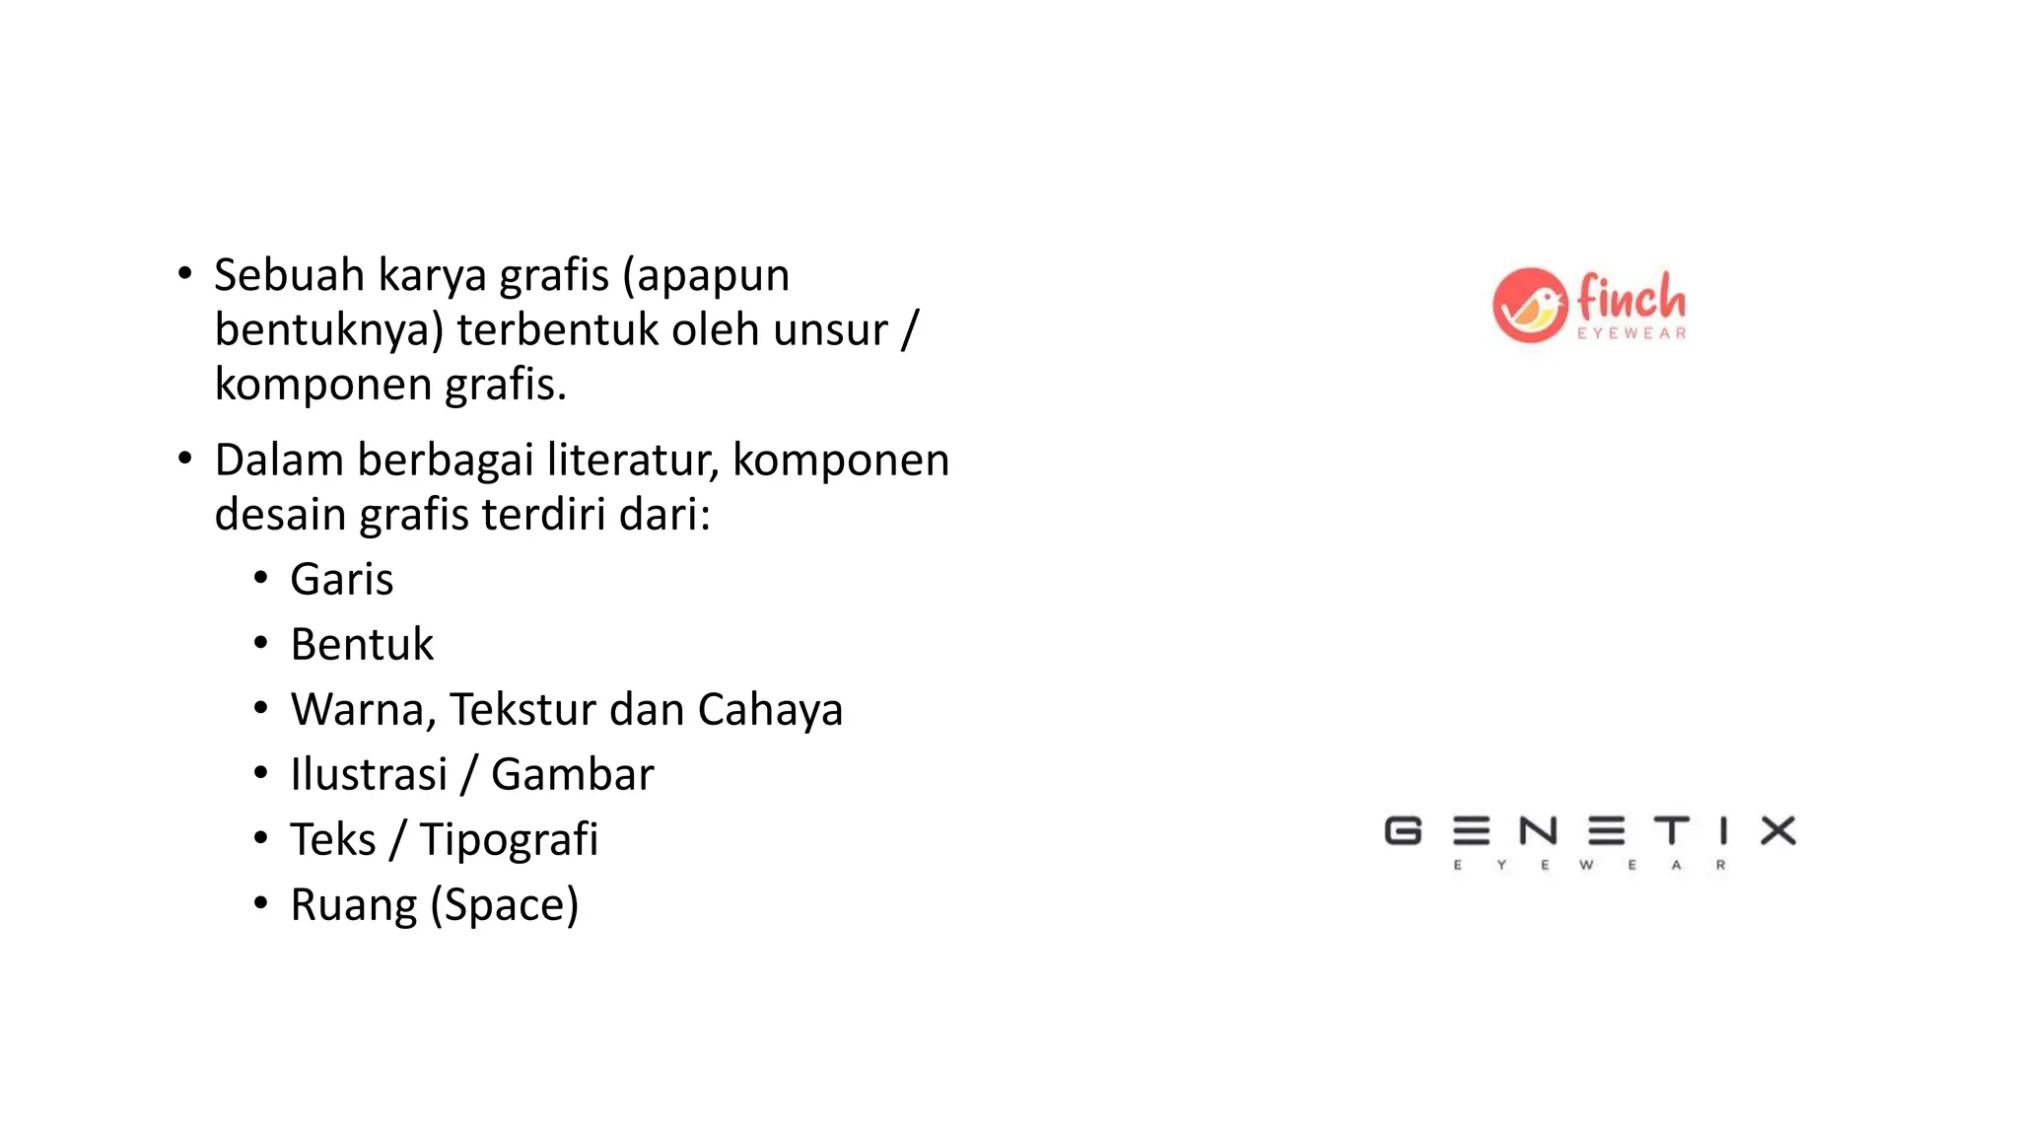Click the red "finch" script wordmark

pos(1632,295)
